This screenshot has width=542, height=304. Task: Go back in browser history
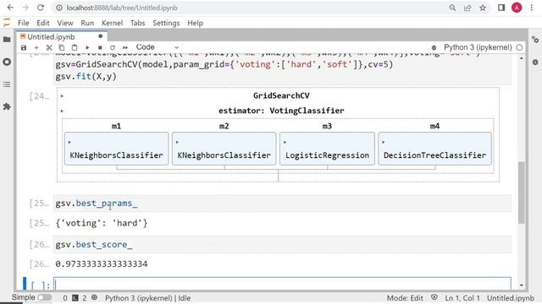[10, 8]
